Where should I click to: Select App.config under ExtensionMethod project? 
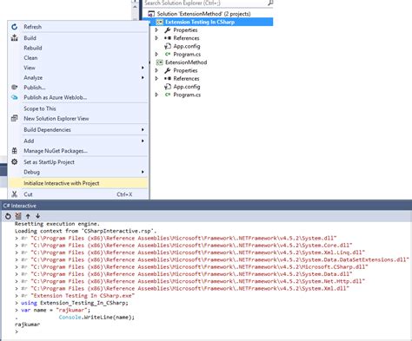(187, 87)
